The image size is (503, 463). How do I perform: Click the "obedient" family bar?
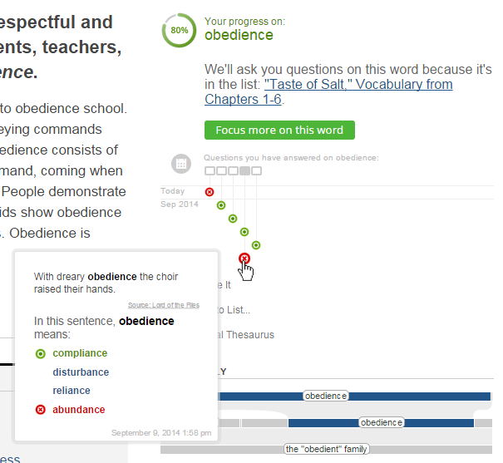(x=326, y=449)
